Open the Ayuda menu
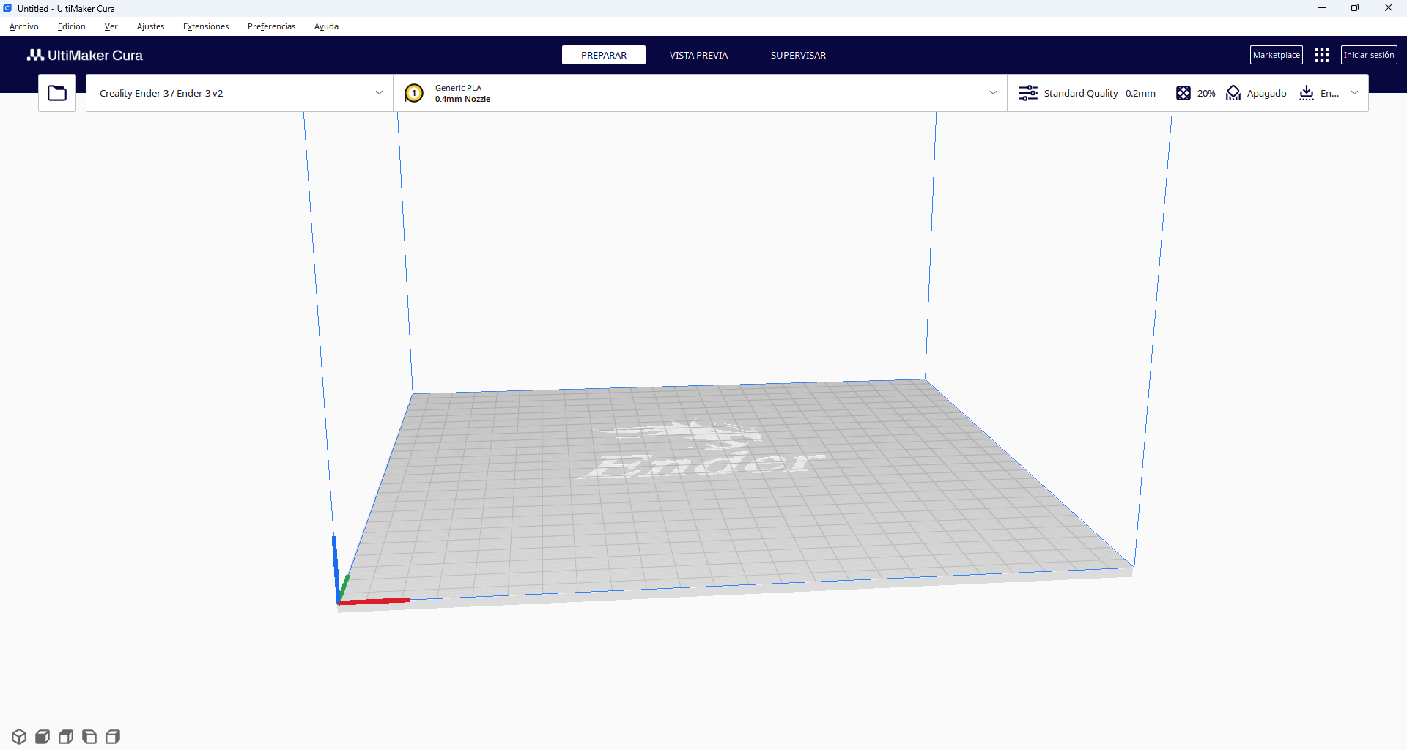Viewport: 1407px width, 750px height. tap(326, 26)
